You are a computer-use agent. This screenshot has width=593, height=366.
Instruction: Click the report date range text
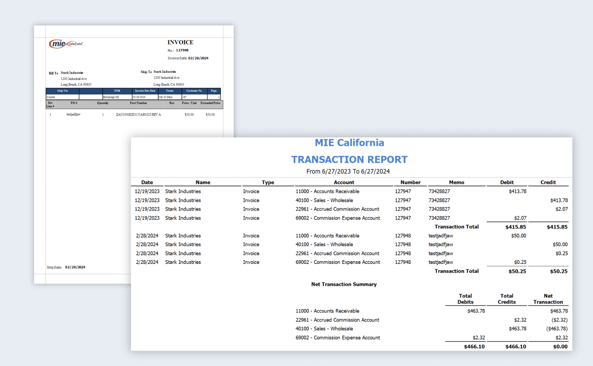pyautogui.click(x=348, y=172)
